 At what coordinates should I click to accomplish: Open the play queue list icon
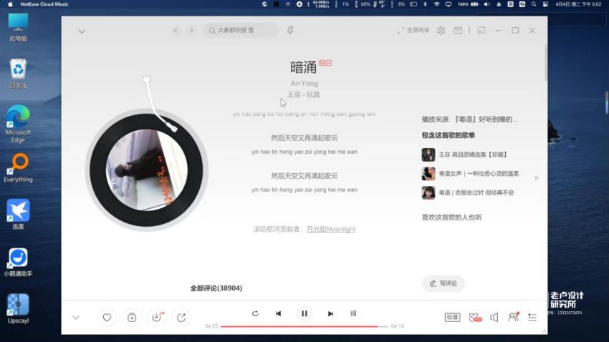[x=532, y=317]
